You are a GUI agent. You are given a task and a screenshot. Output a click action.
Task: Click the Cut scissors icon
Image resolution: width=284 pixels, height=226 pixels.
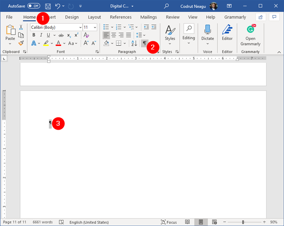tap(21, 28)
